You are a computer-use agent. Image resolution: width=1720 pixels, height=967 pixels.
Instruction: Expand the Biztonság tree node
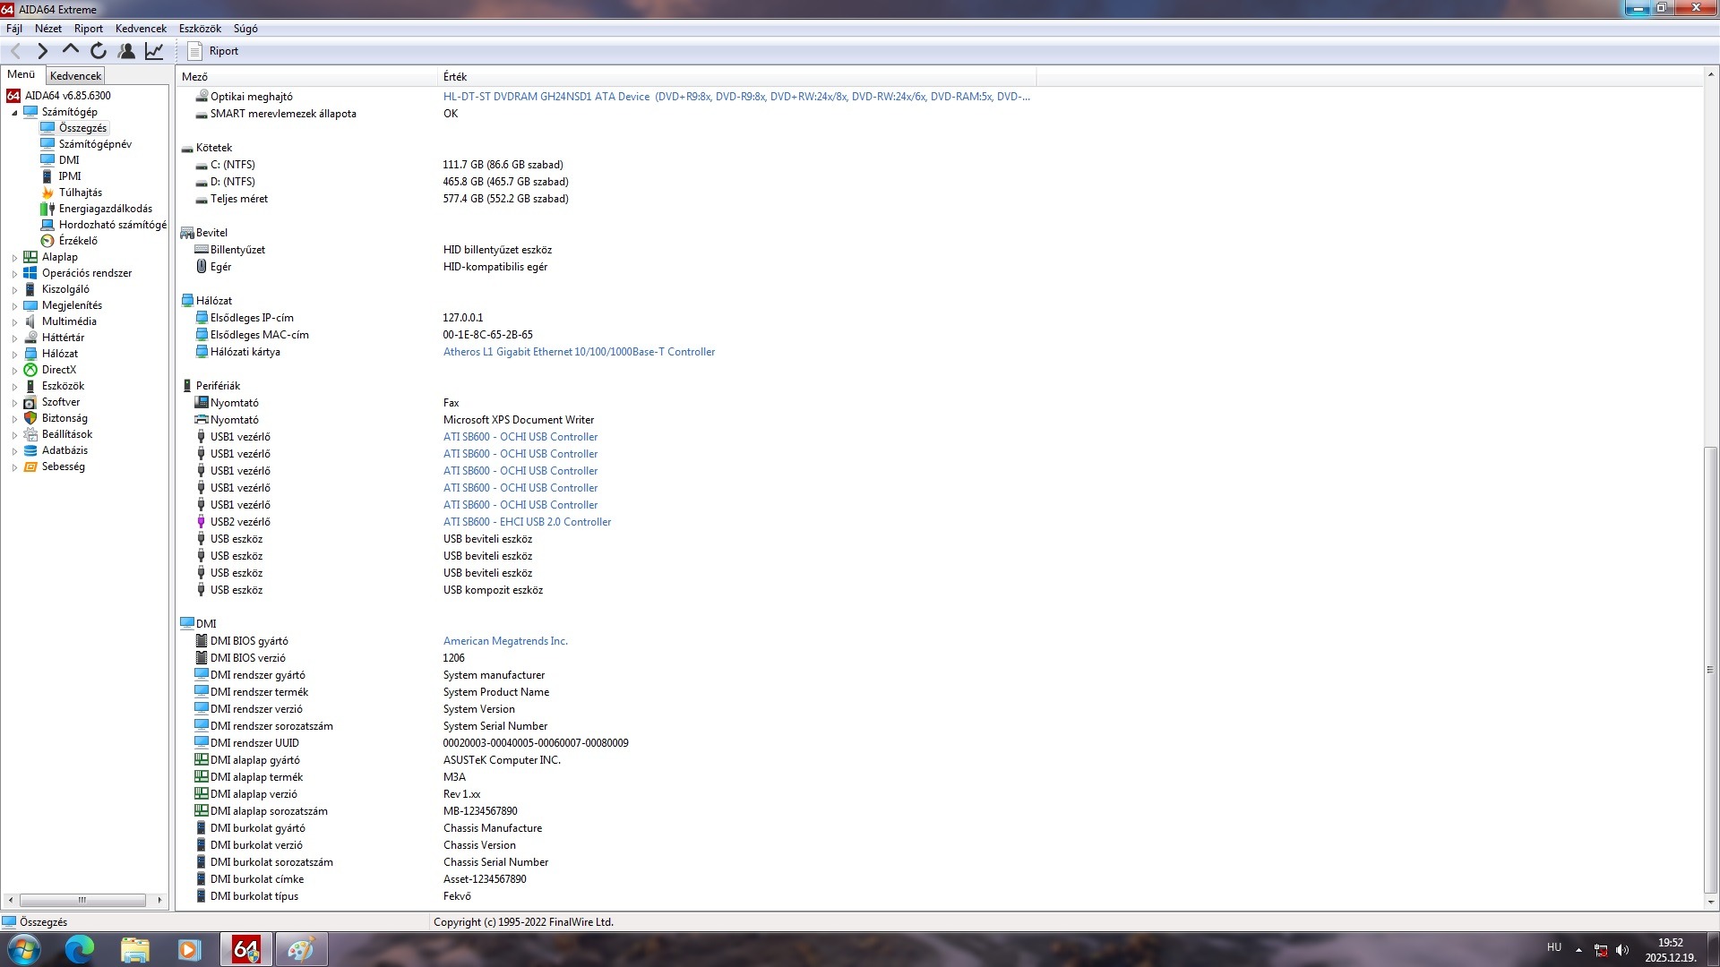point(14,419)
